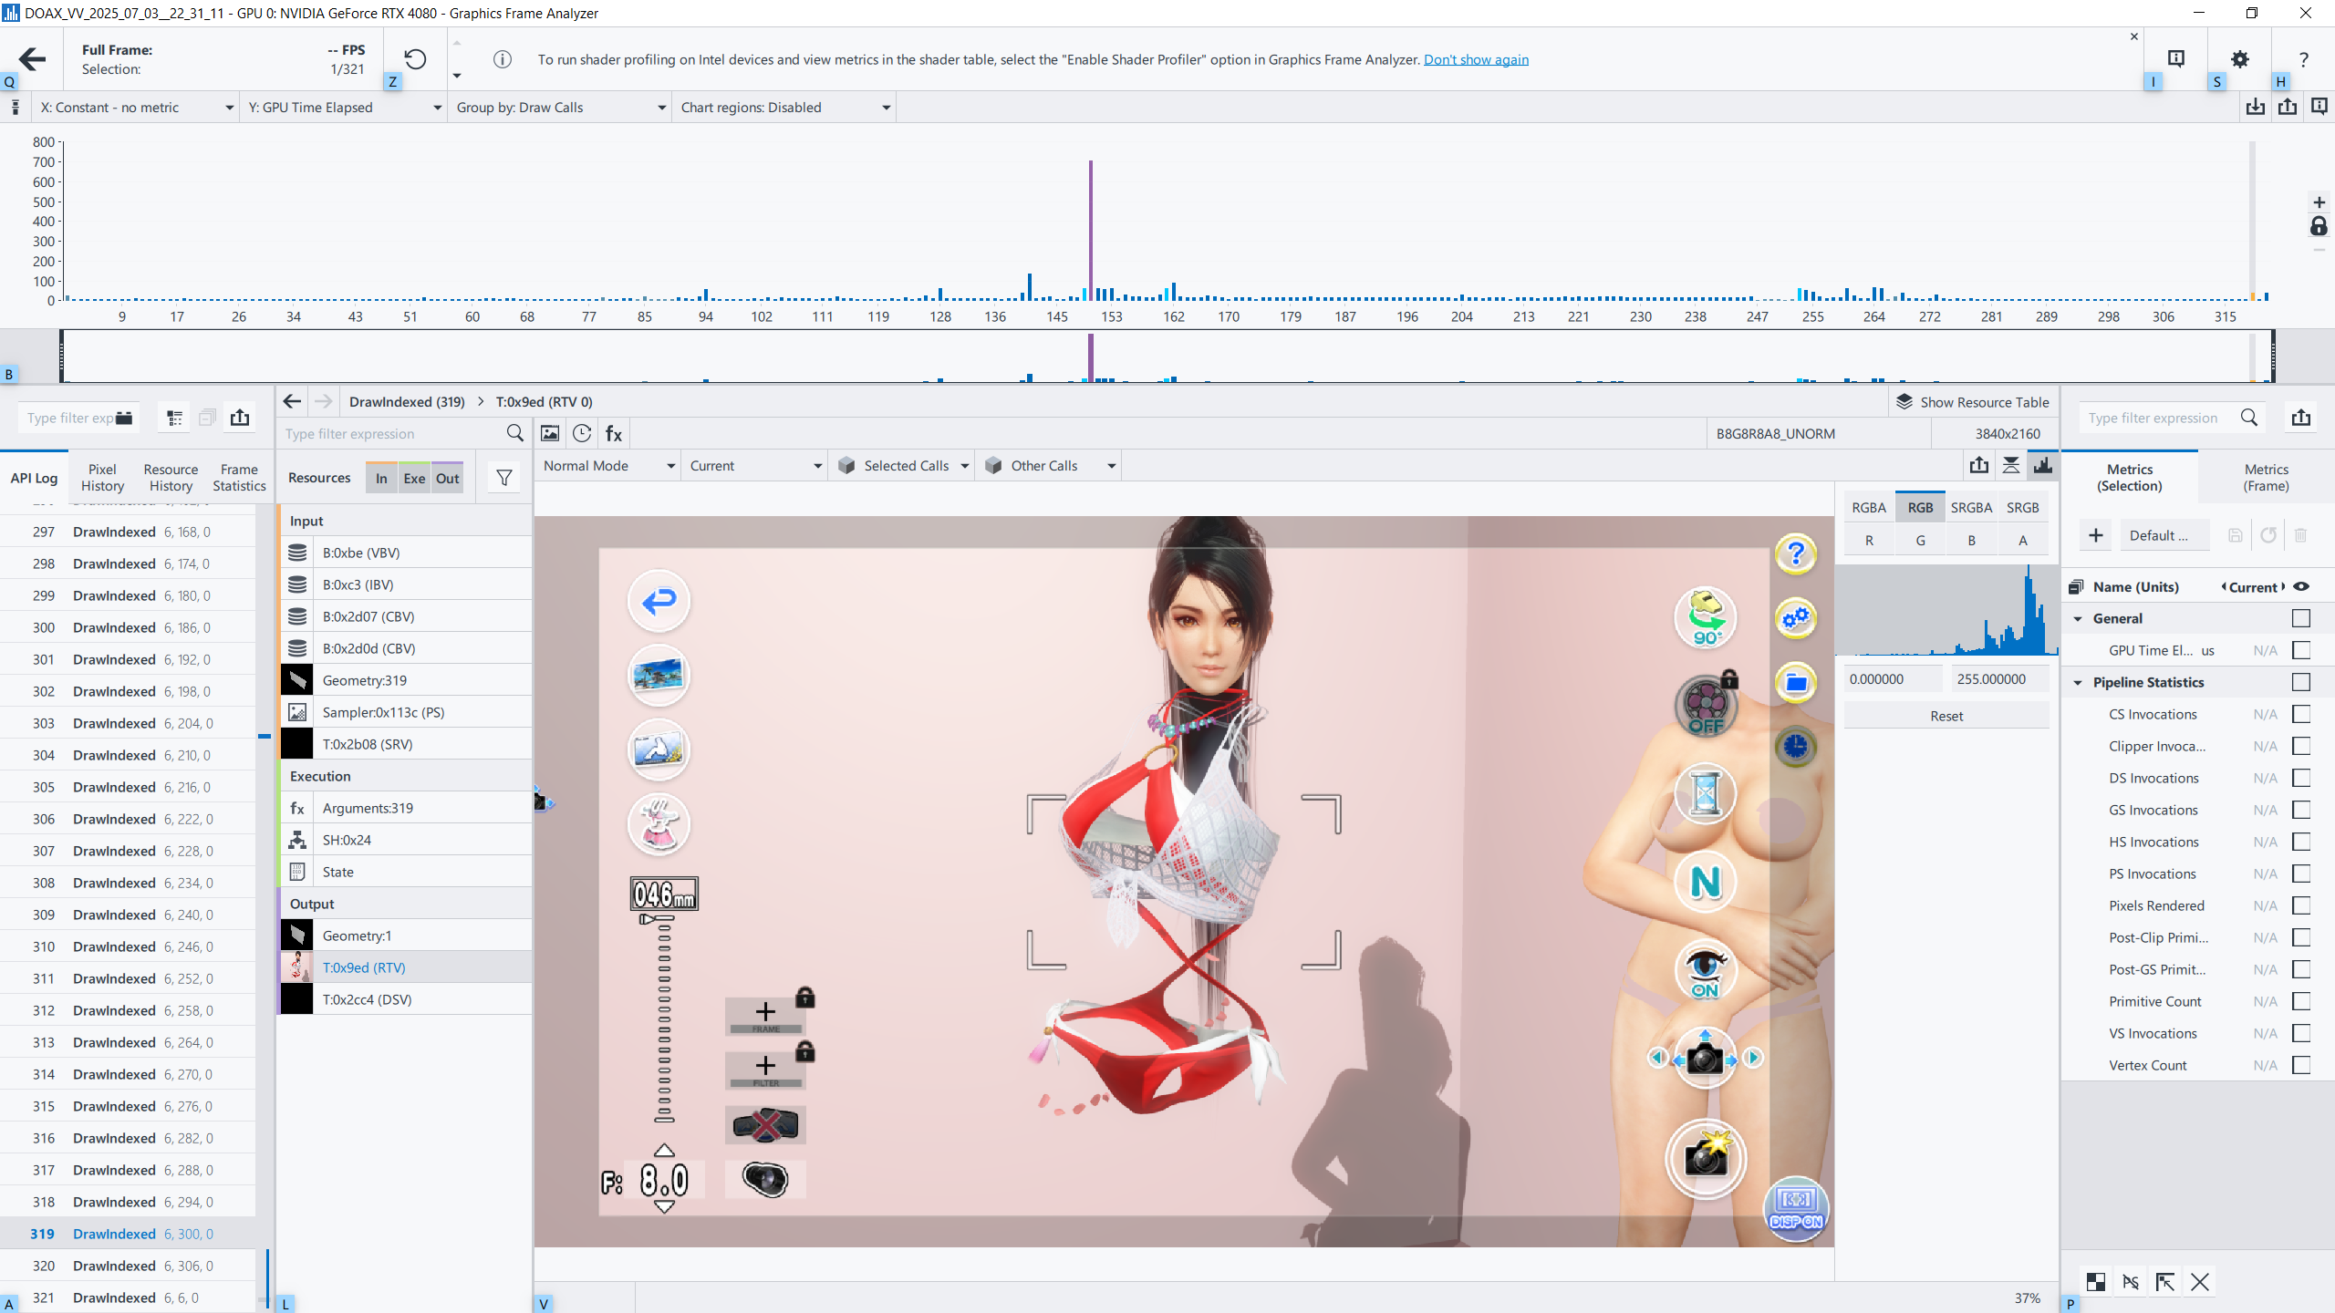Viewport: 2335px width, 1313px height.
Task: Export the API log via share icon
Action: 240,418
